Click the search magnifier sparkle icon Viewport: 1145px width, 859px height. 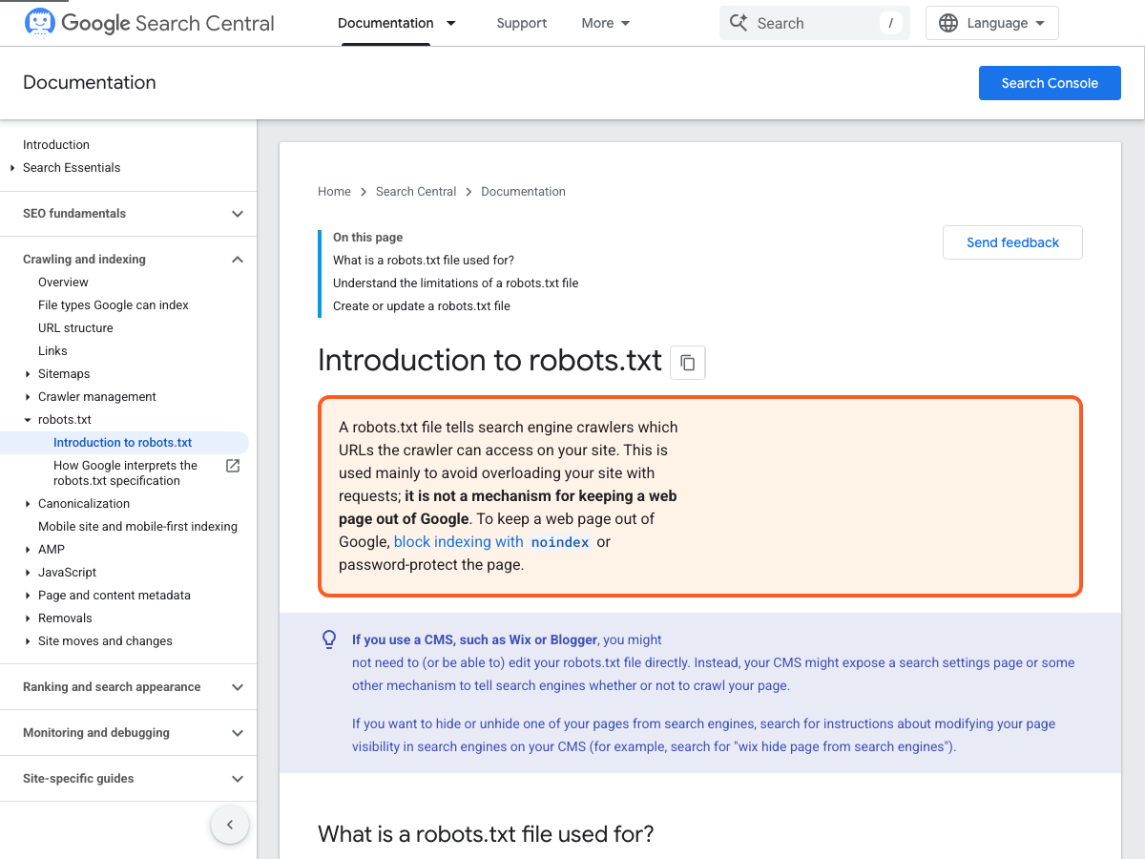(739, 23)
